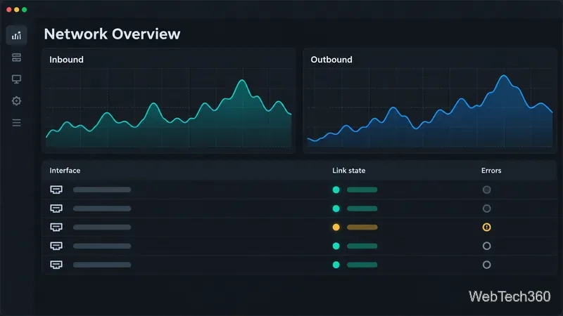
Task: Open the bar chart dashboard sidebar icon
Action: [x=16, y=36]
